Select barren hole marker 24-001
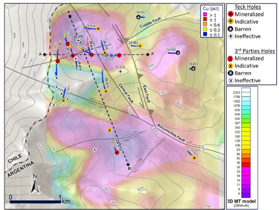279x210 pixels. (x=139, y=17)
